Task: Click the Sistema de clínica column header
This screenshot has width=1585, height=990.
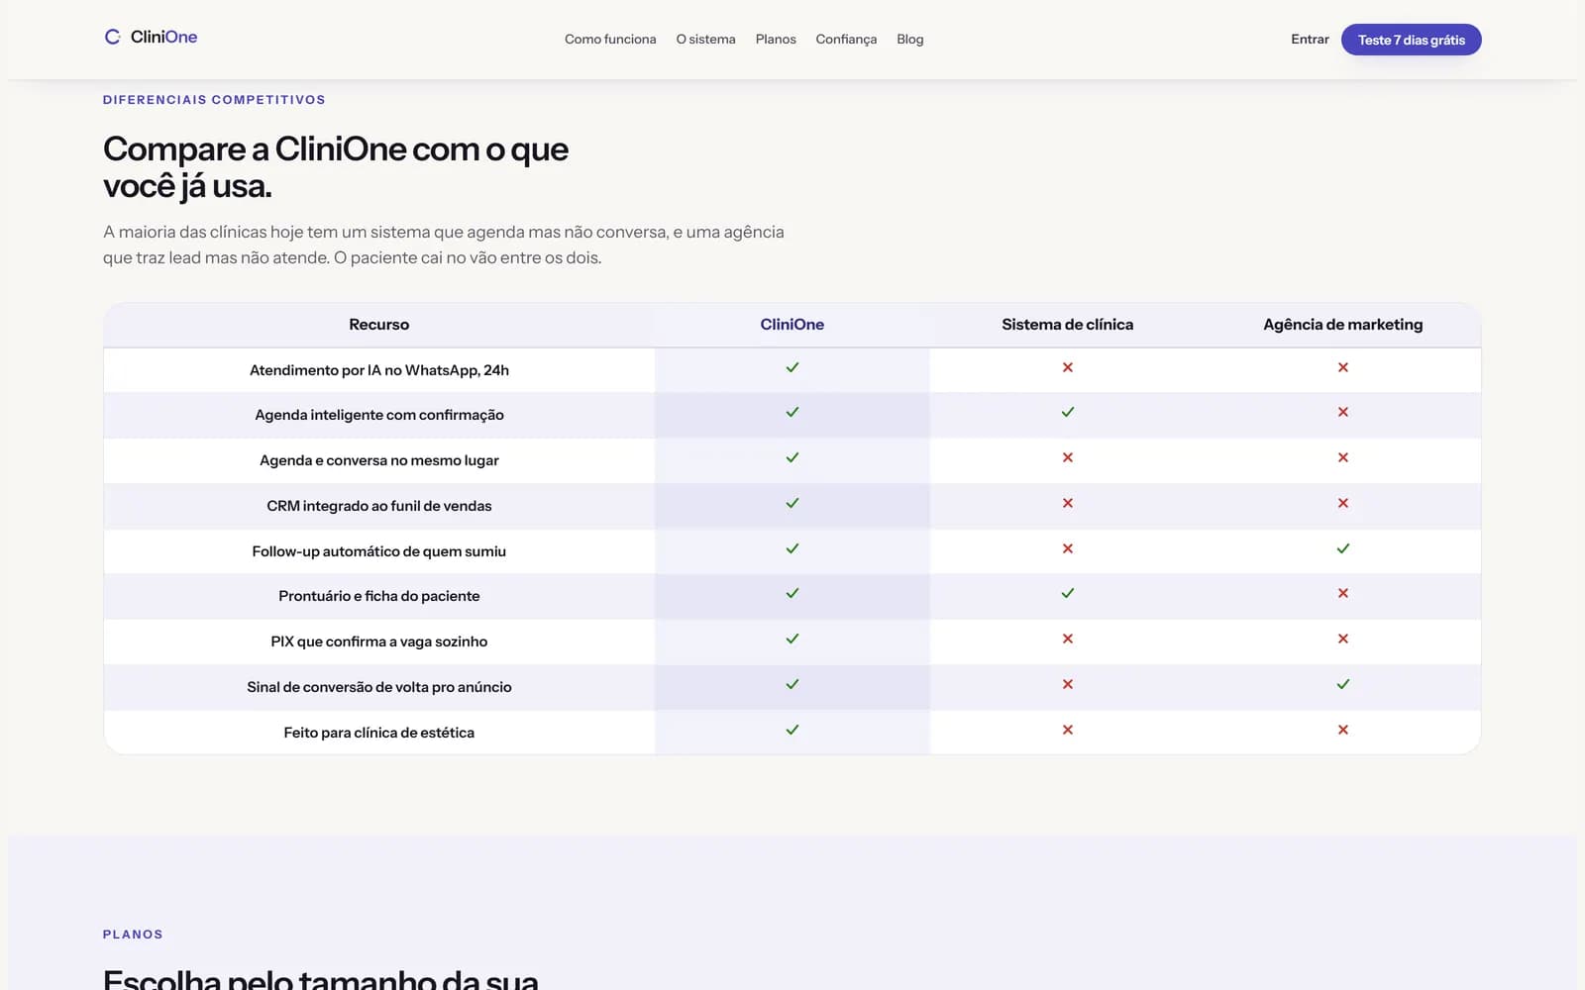Action: (x=1068, y=325)
